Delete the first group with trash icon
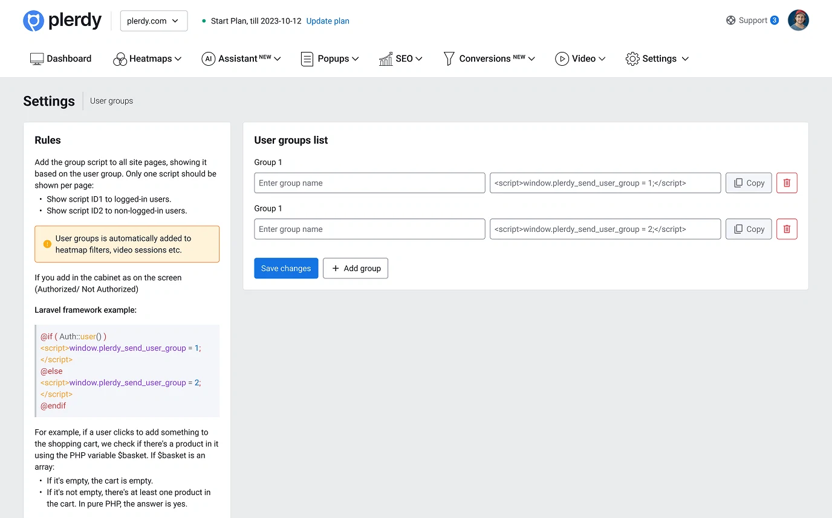 [x=787, y=183]
